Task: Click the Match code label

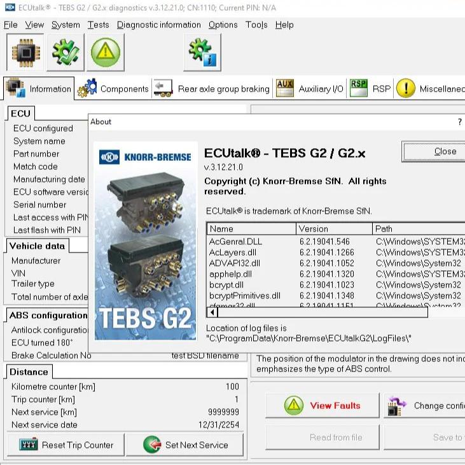Action: [36, 167]
